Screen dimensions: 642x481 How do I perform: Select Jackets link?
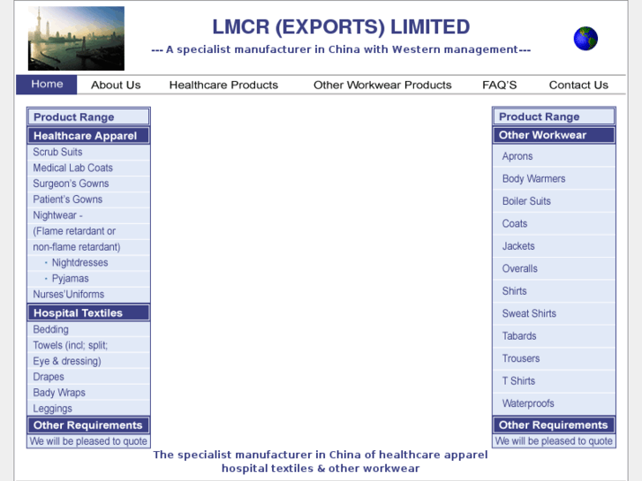click(x=518, y=246)
